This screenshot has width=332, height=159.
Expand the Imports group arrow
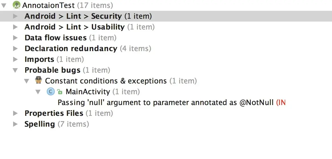click(15, 59)
